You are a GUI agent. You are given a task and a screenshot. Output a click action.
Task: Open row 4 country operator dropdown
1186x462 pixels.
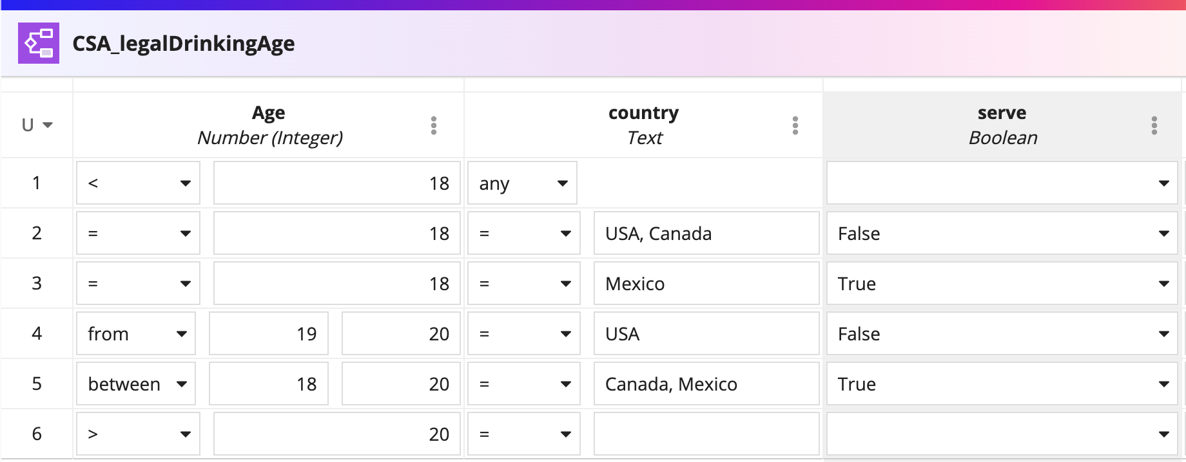point(524,334)
